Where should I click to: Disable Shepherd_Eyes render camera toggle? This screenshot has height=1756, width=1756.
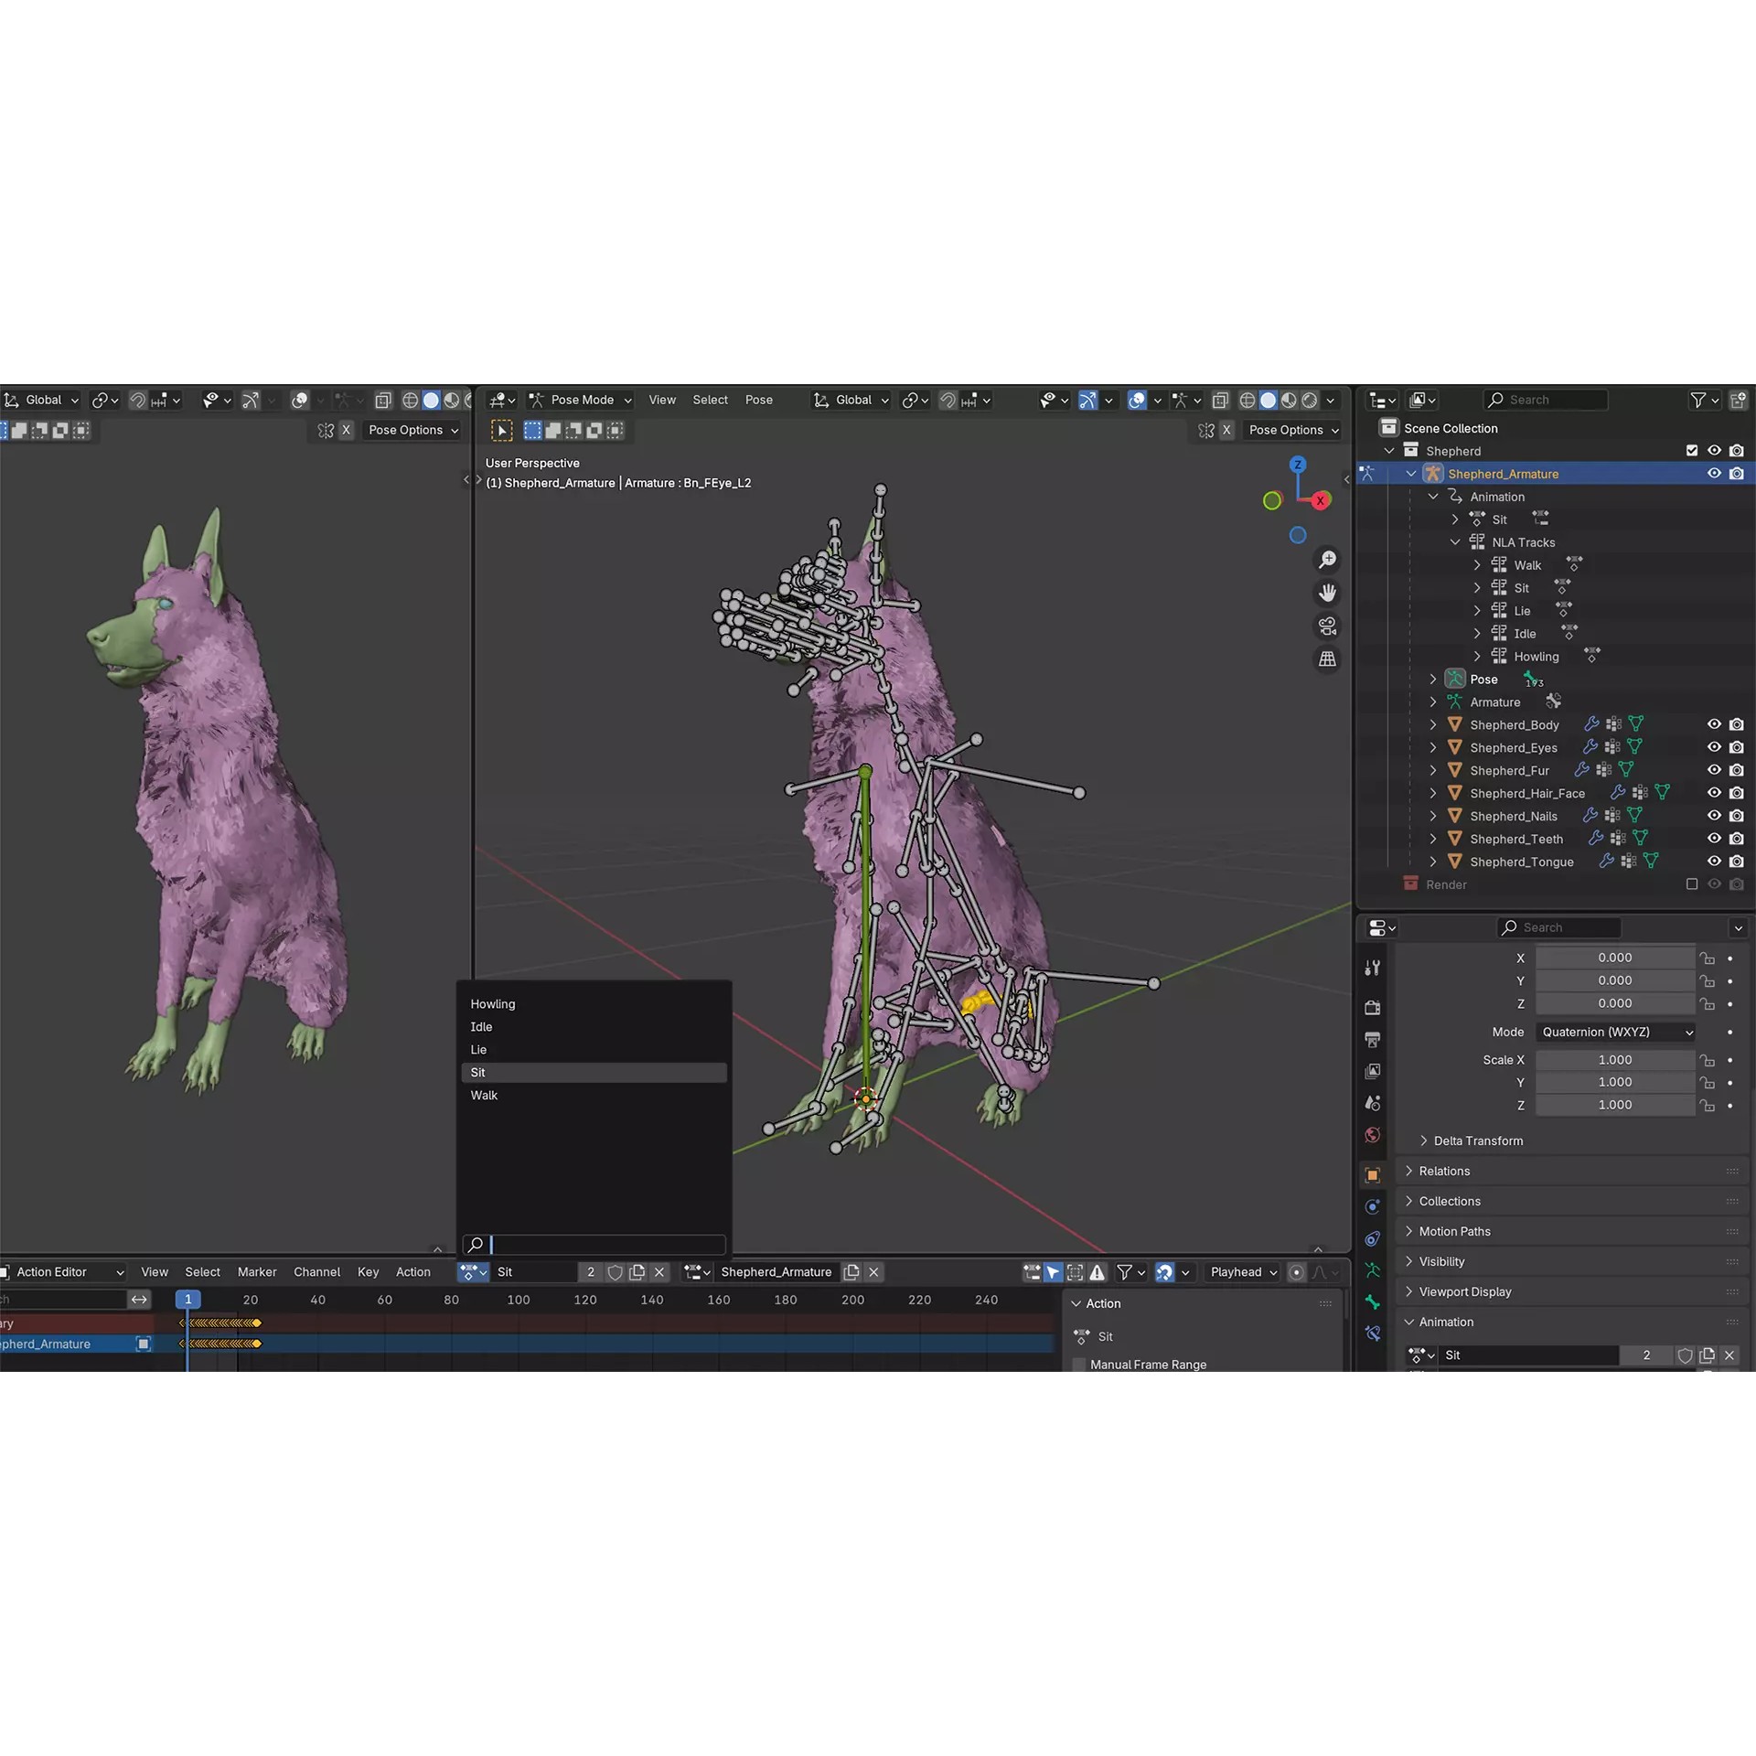[1737, 747]
